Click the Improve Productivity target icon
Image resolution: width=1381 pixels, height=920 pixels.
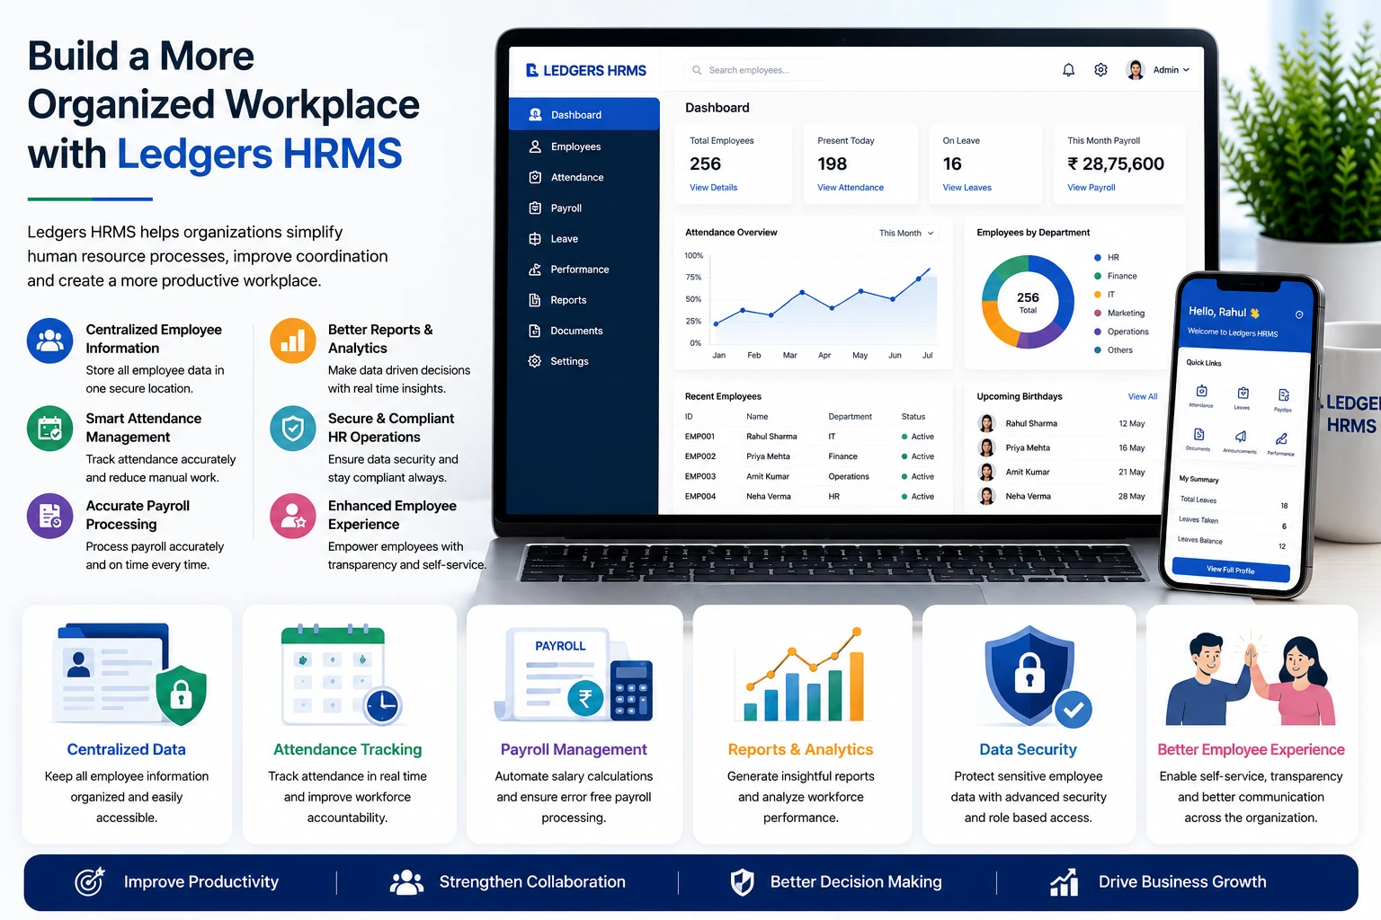tap(90, 882)
